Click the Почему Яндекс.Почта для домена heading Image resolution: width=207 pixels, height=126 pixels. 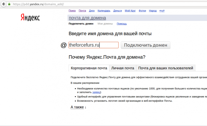coord(107,57)
